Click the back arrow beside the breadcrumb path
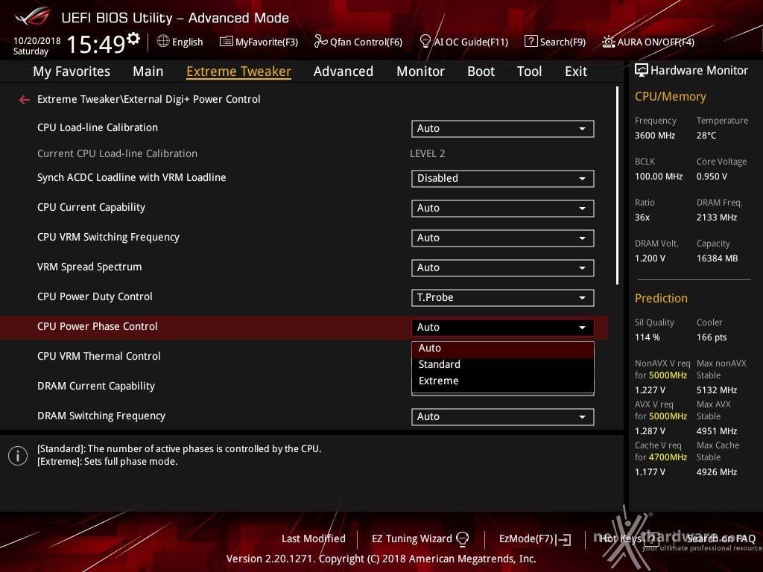Viewport: 763px width, 572px height. 25,100
